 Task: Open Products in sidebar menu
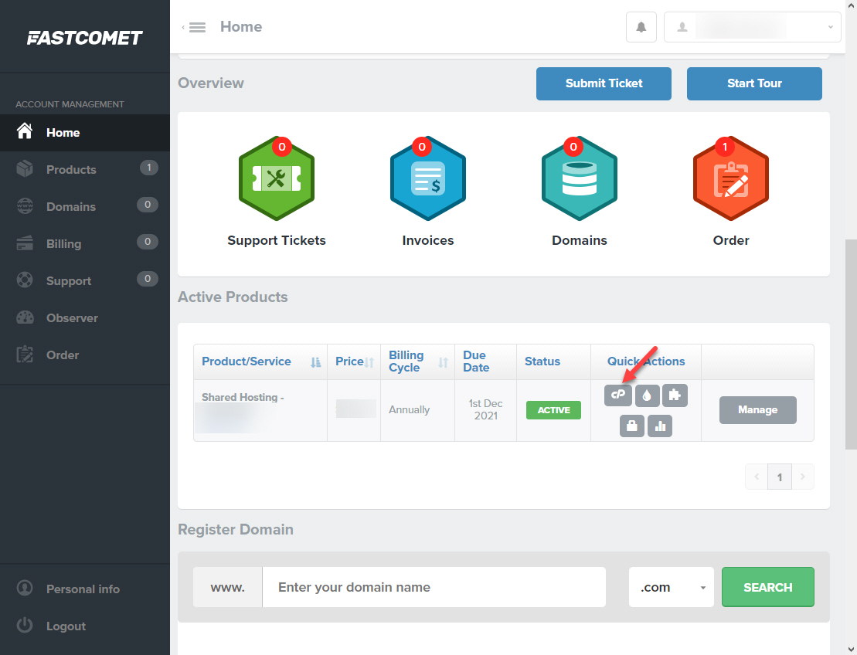click(85, 170)
